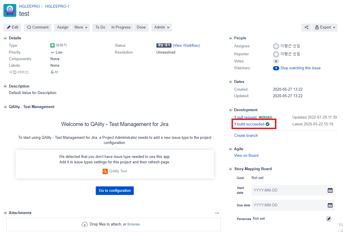The width and height of the screenshot is (343, 232).
Task: Click the Go to configuration button
Action: [115, 191]
